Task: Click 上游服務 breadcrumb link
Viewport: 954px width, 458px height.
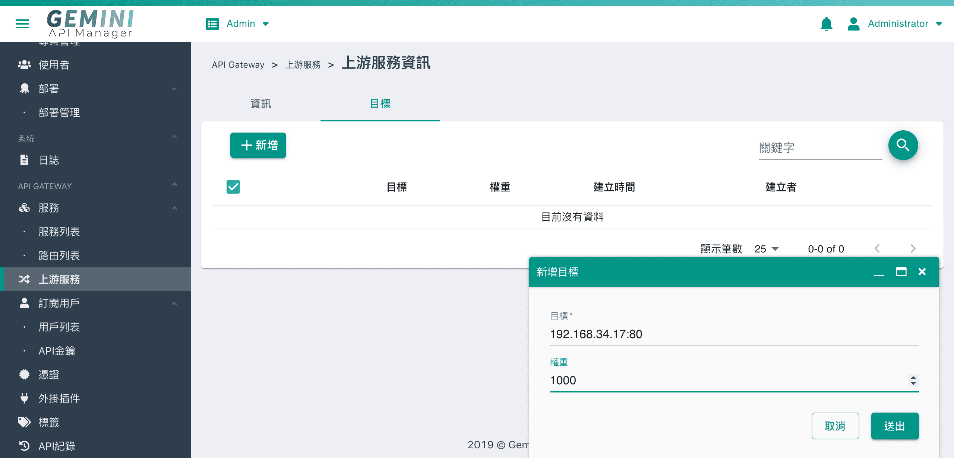Action: tap(303, 65)
